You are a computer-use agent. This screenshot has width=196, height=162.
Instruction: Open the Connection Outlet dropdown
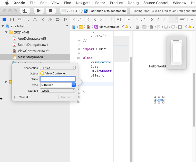point(58,68)
